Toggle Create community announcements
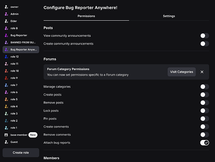 (205, 44)
